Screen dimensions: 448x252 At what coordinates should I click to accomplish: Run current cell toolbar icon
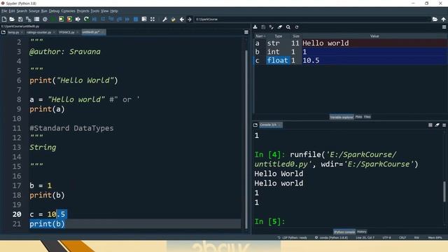click(61, 19)
